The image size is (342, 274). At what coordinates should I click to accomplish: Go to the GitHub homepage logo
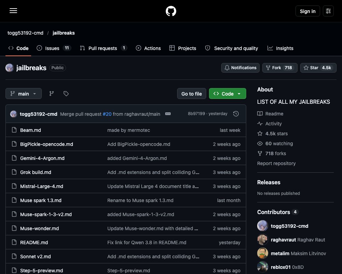171,11
